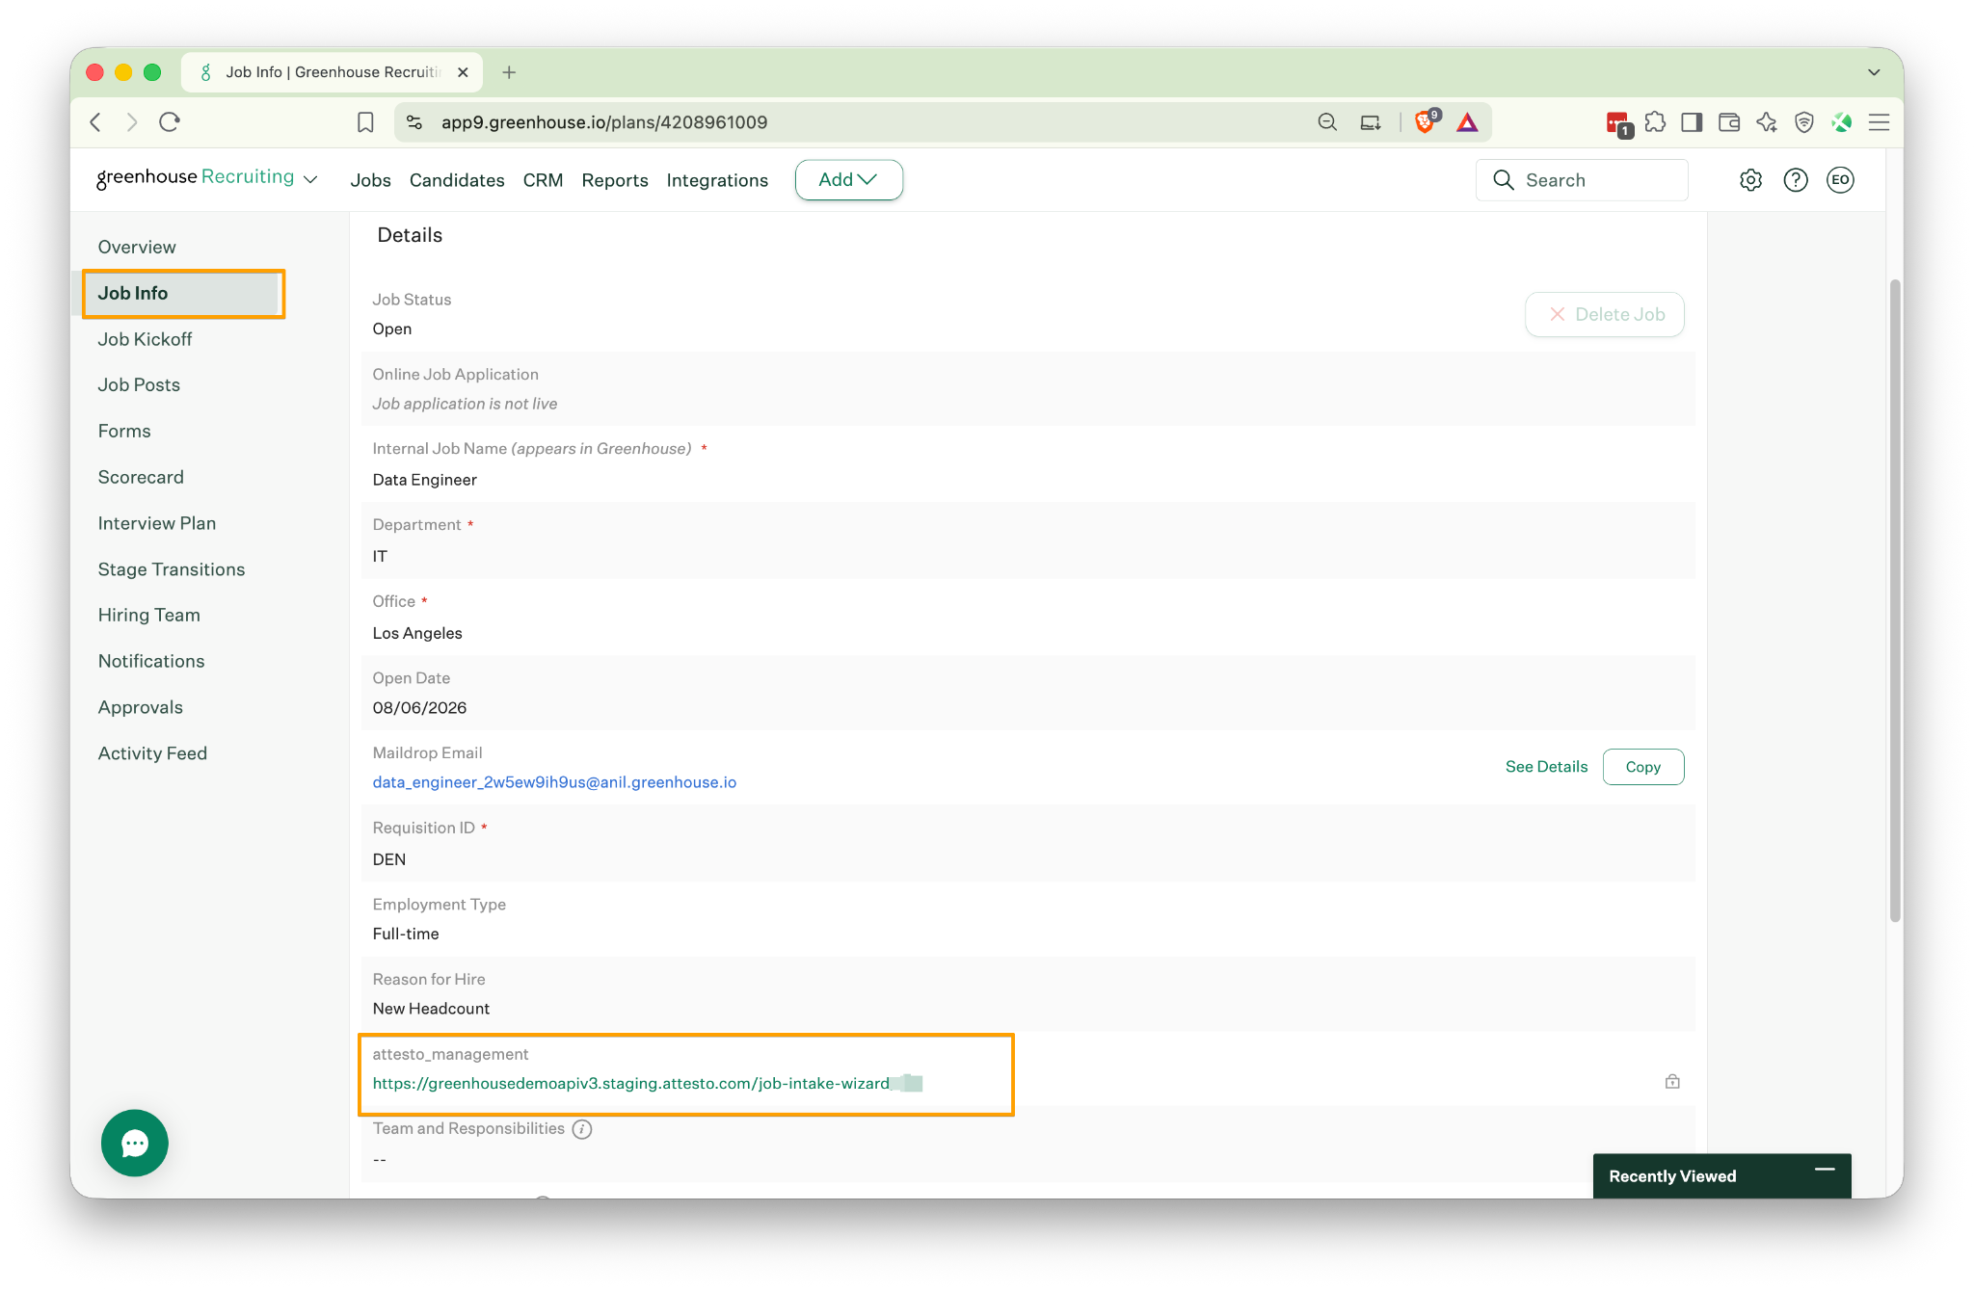Viewport: 1974px width, 1291px height.
Task: Go back with the browser back arrow
Action: click(x=95, y=122)
